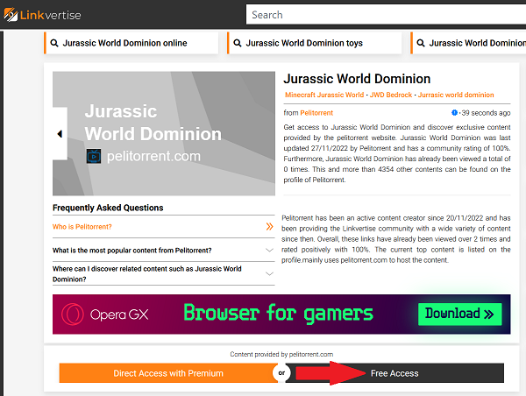Image resolution: width=526 pixels, height=396 pixels.
Task: Click the blue verified badge icon
Action: (454, 113)
